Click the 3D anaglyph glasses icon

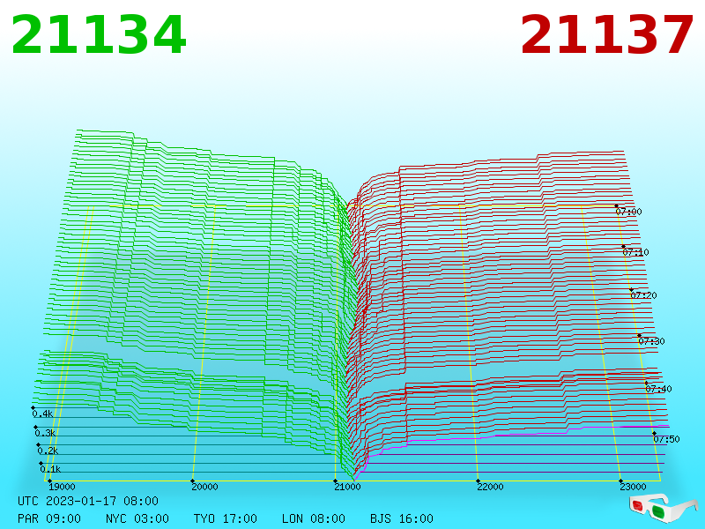(x=664, y=508)
